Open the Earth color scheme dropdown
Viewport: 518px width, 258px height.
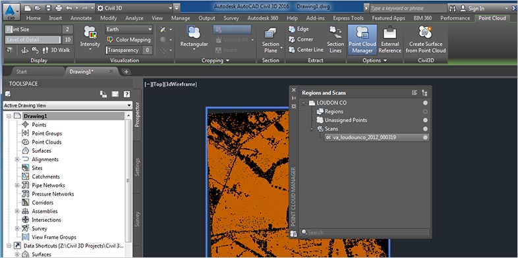tap(129, 30)
